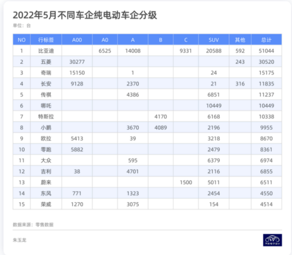Screen dimensions: 292x255
Task: Select the cell with value 5413
Action: [x=77, y=139]
